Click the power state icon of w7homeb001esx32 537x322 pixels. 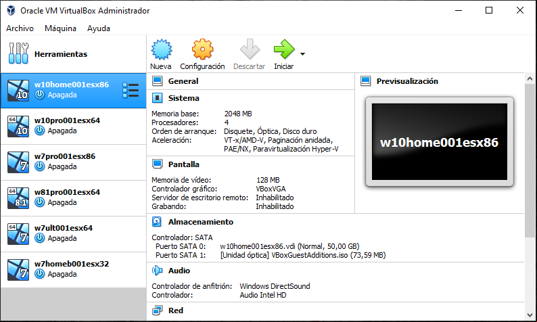click(40, 274)
